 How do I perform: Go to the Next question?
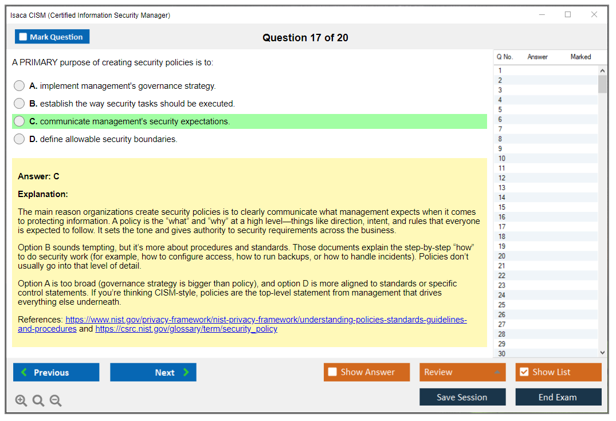pyautogui.click(x=153, y=372)
